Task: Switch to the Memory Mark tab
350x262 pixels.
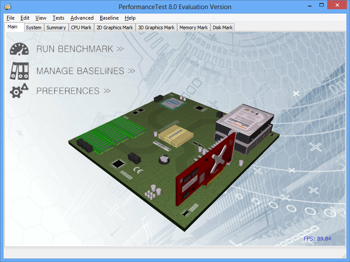Action: point(193,28)
